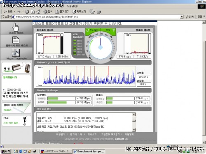Open the FAQ banner
The width and height of the screenshot is (206, 154).
point(16,121)
